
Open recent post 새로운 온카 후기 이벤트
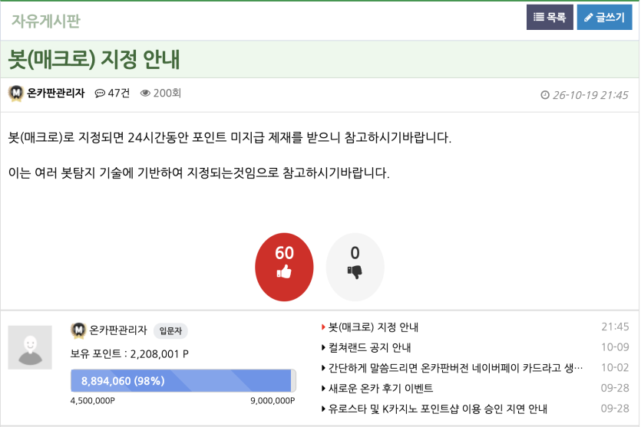(381, 388)
